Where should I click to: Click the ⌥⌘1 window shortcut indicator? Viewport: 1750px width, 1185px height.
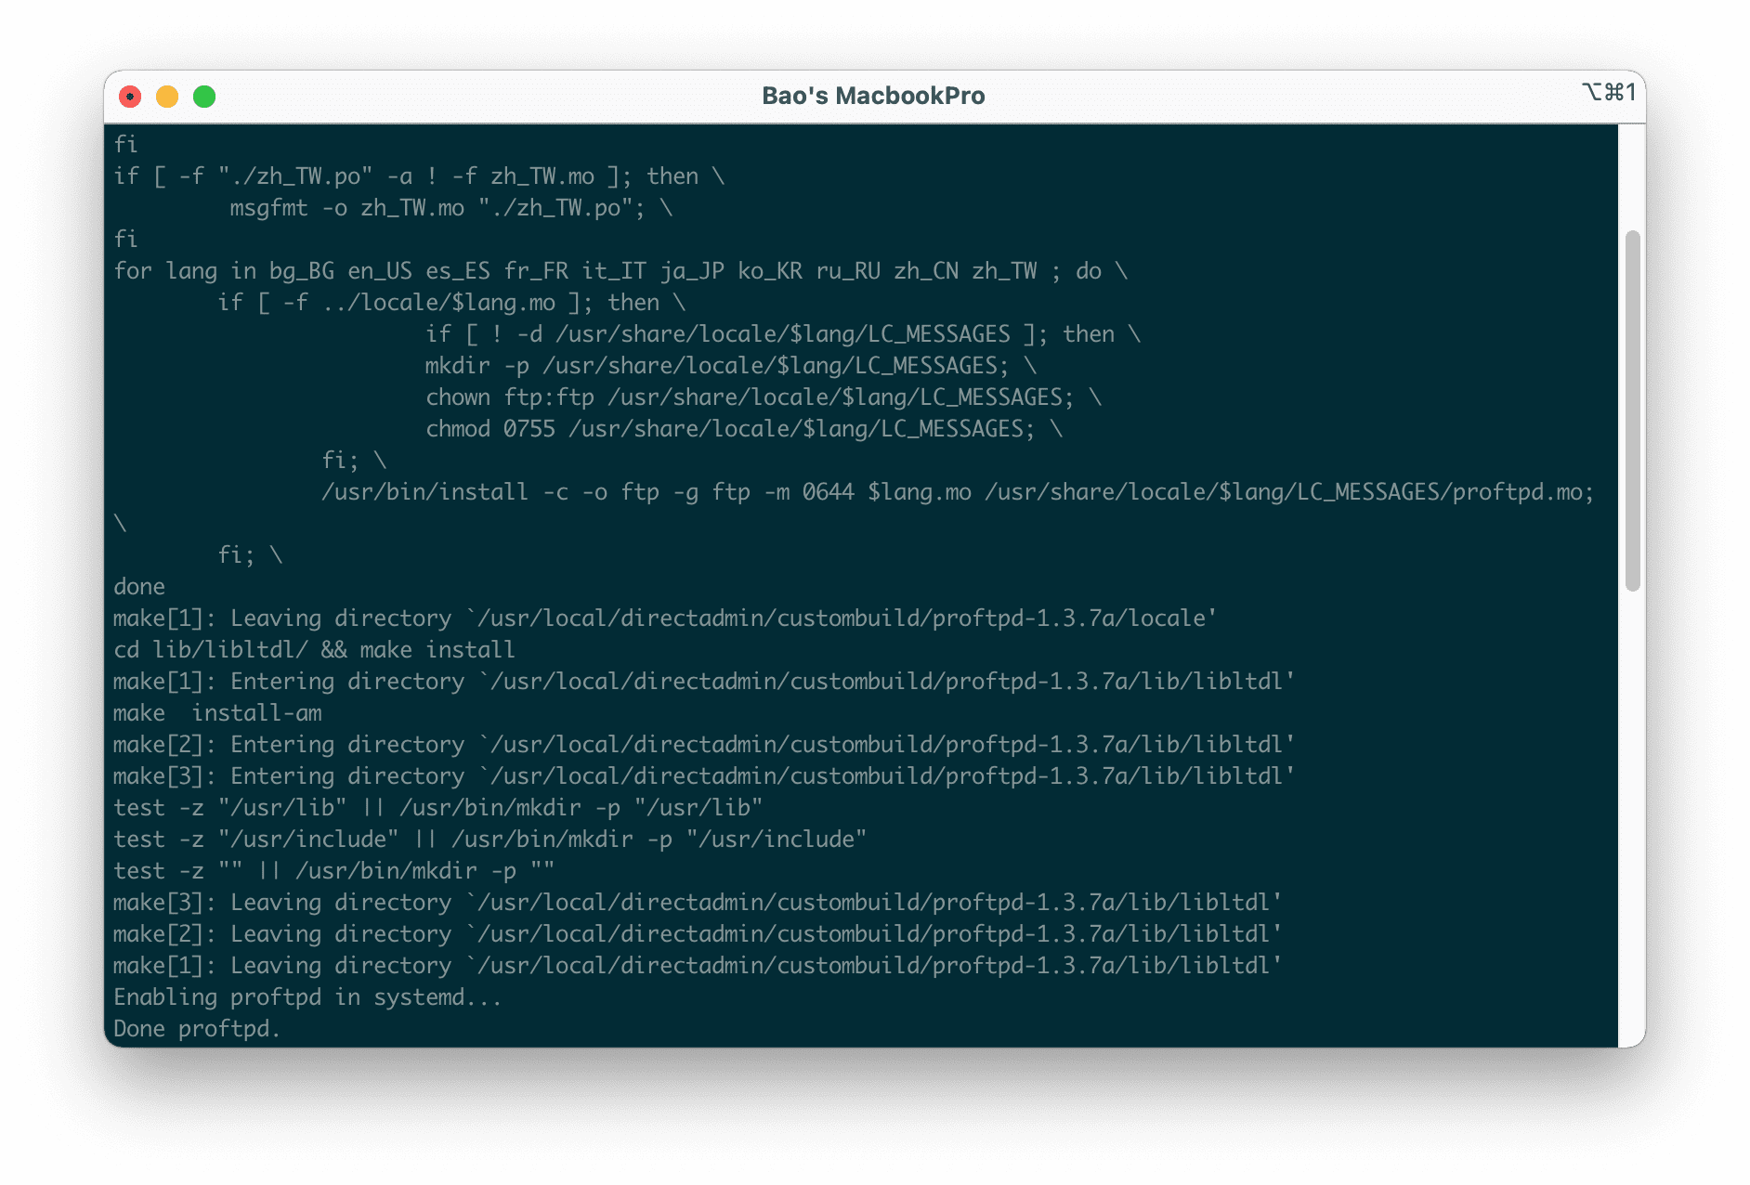tap(1606, 93)
